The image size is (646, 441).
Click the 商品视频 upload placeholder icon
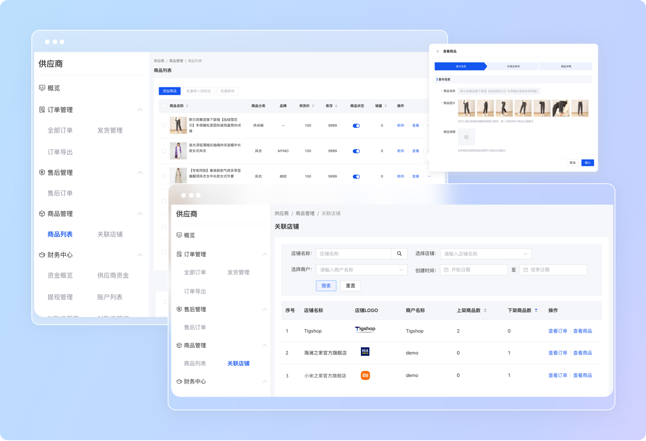tap(466, 137)
